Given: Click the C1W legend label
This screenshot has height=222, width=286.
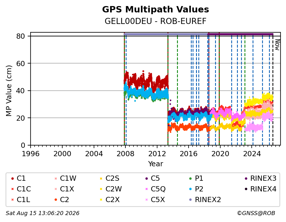Looking at the screenshot, I should 68,178.
